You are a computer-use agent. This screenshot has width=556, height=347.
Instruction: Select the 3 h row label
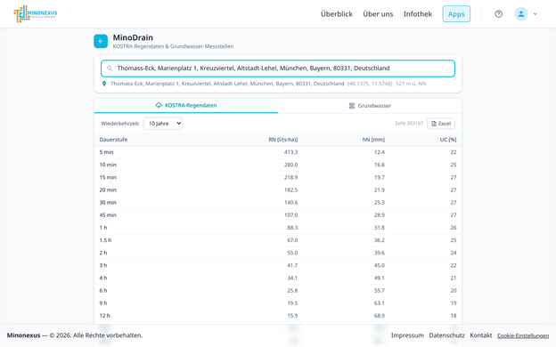(103, 265)
